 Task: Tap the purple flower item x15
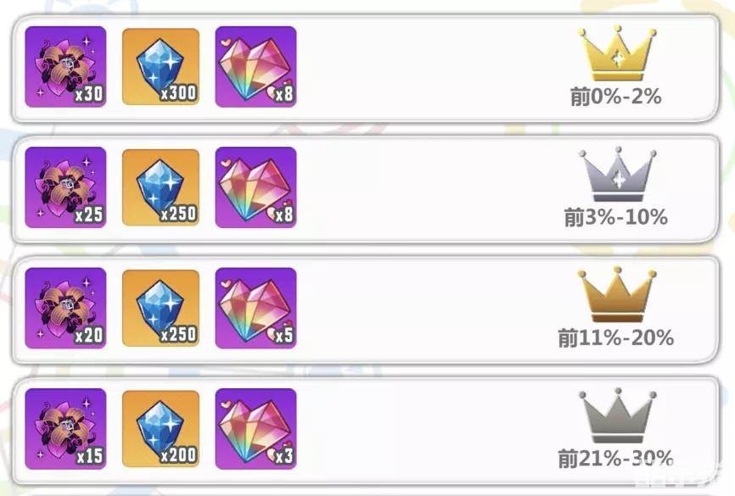(x=65, y=428)
